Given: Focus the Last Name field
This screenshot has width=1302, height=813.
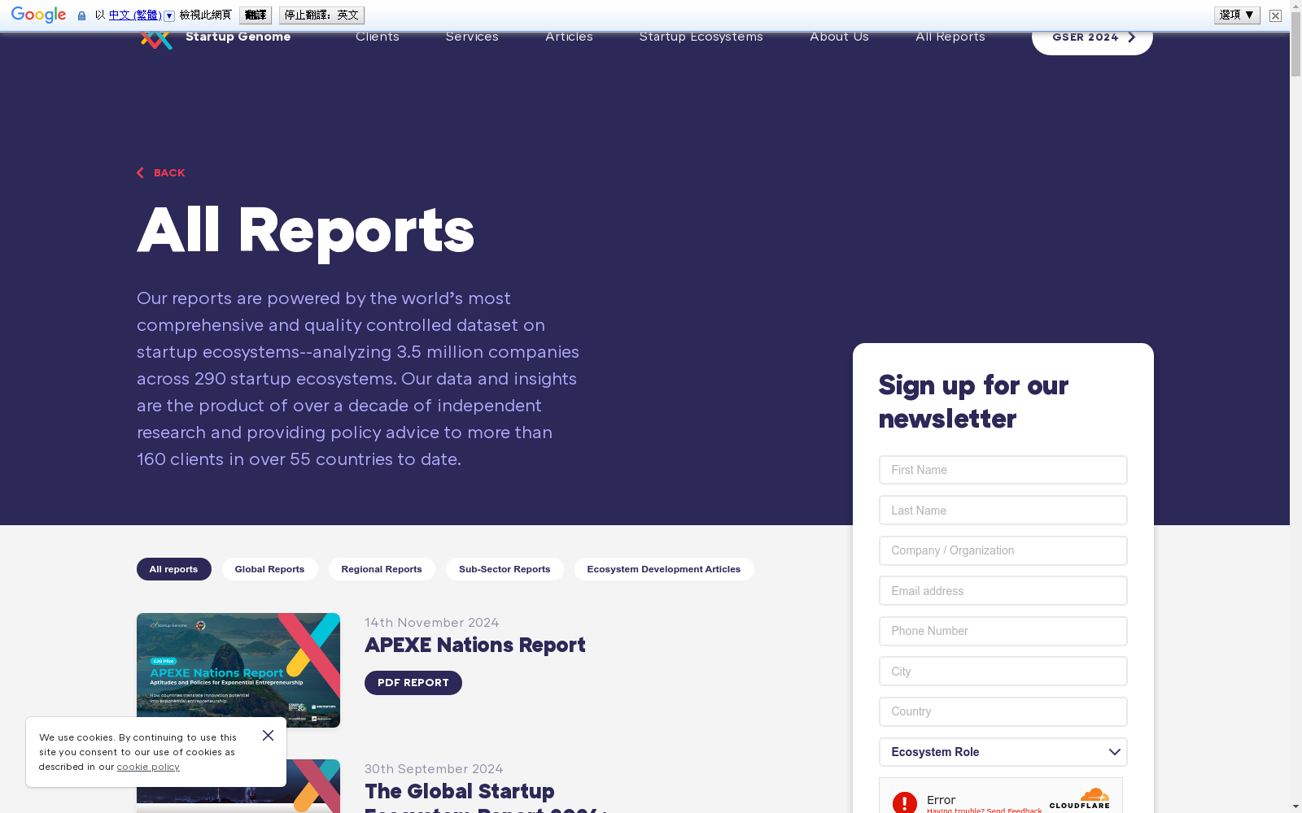Looking at the screenshot, I should tap(1003, 511).
